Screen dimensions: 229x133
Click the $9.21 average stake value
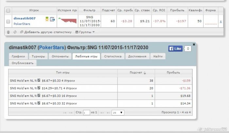145,21
